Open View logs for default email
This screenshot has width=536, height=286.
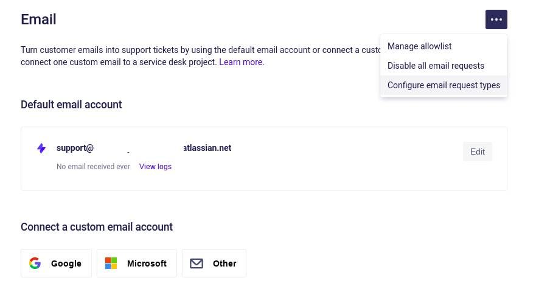pos(155,166)
